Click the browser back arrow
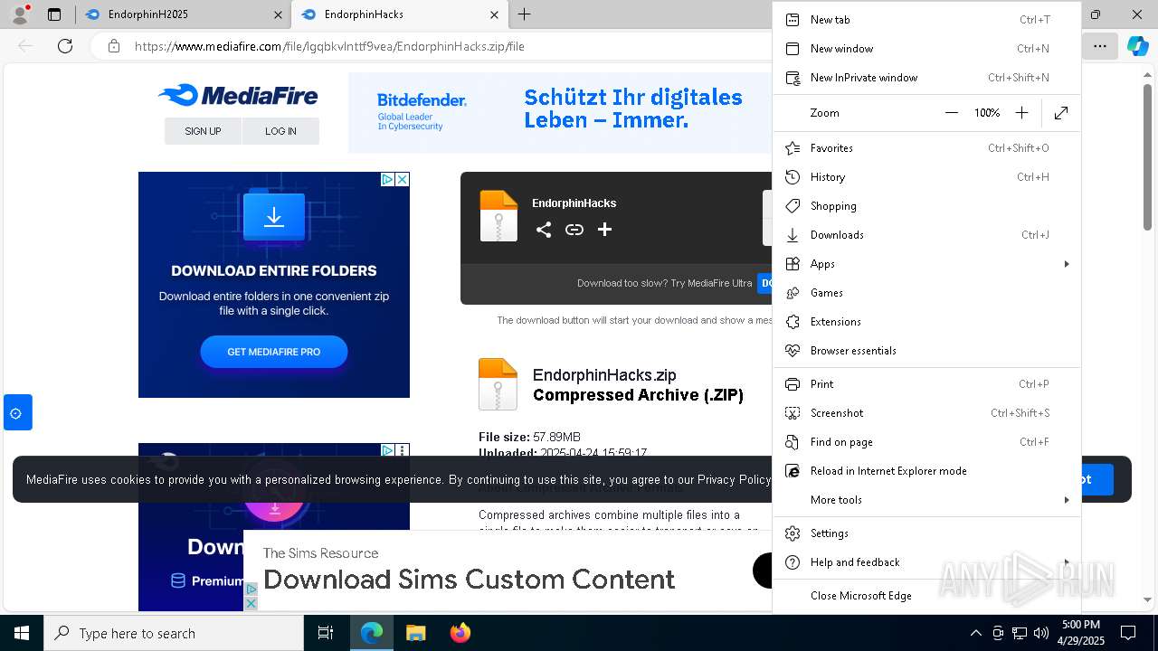The image size is (1158, 651). (25, 46)
